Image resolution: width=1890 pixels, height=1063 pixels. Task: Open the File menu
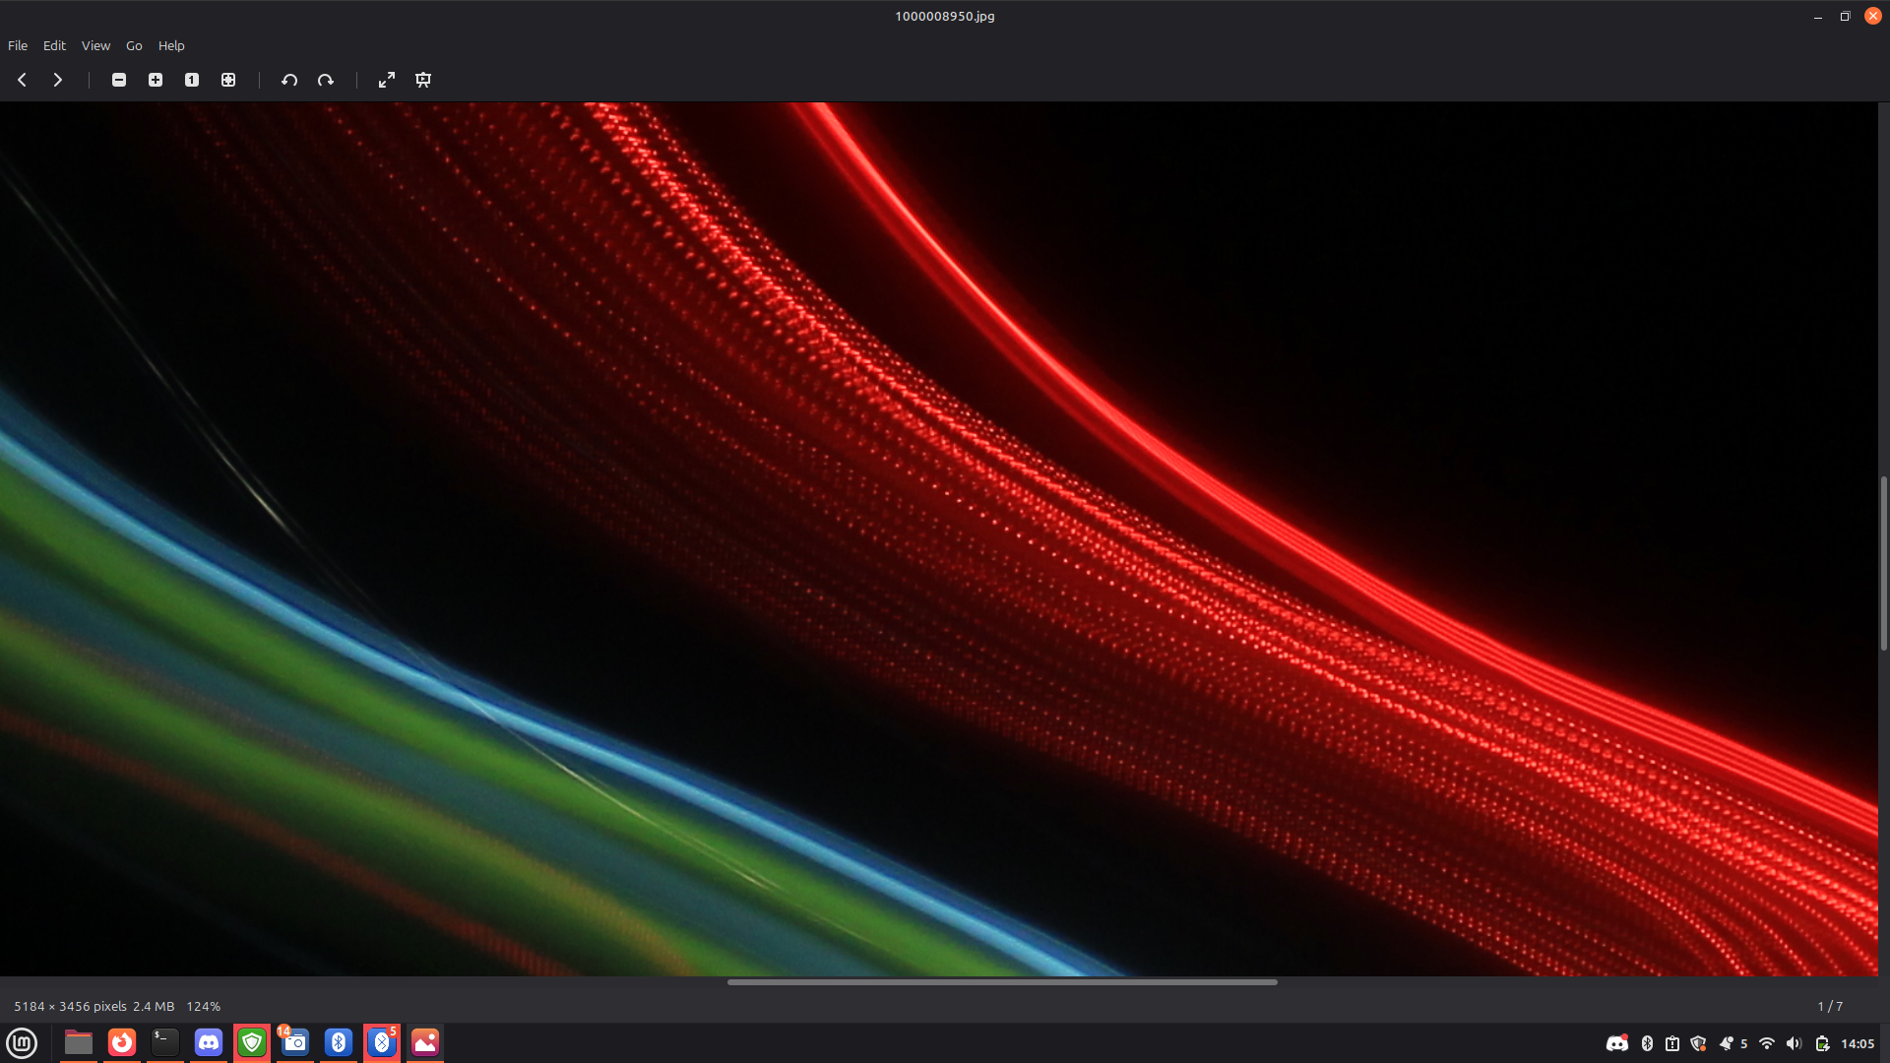click(18, 45)
